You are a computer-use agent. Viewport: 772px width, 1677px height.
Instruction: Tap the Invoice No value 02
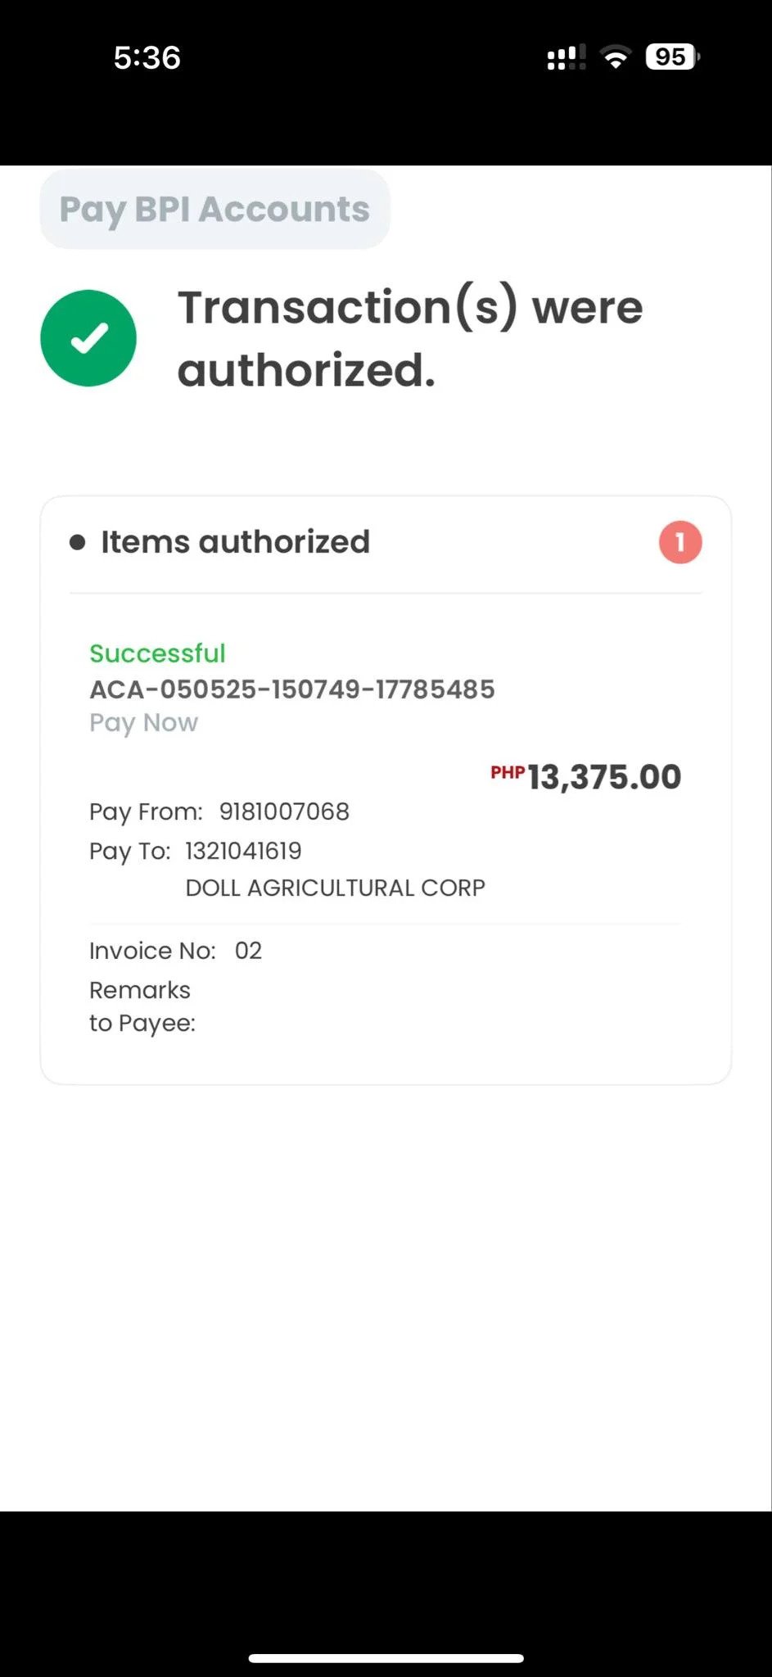(x=248, y=951)
